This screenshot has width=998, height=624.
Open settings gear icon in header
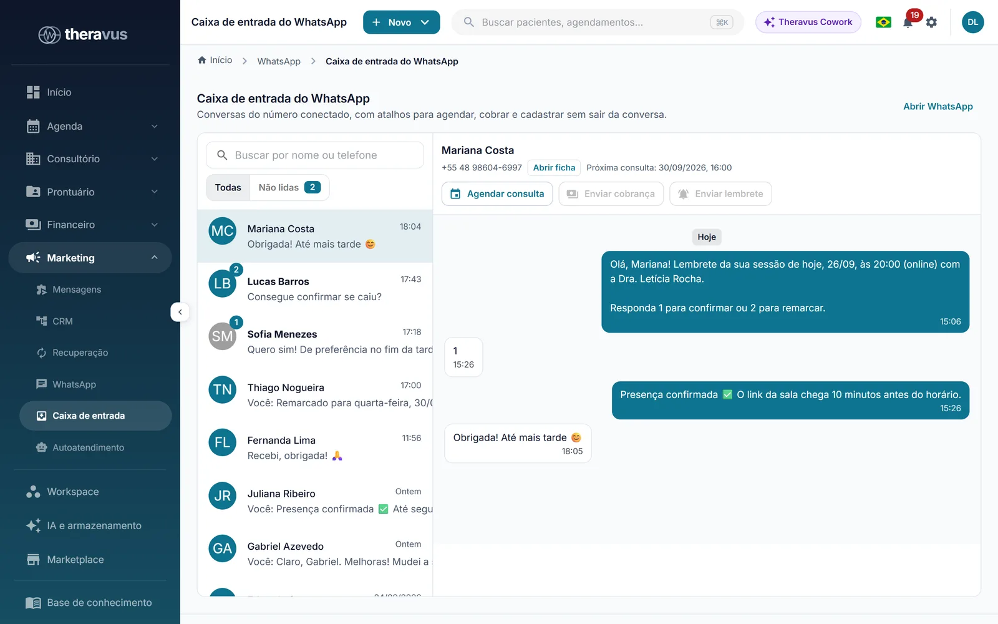click(931, 22)
